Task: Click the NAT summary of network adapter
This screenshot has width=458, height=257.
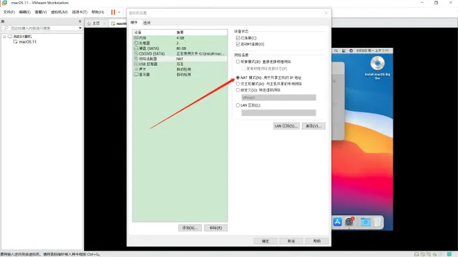Action: 180,59
